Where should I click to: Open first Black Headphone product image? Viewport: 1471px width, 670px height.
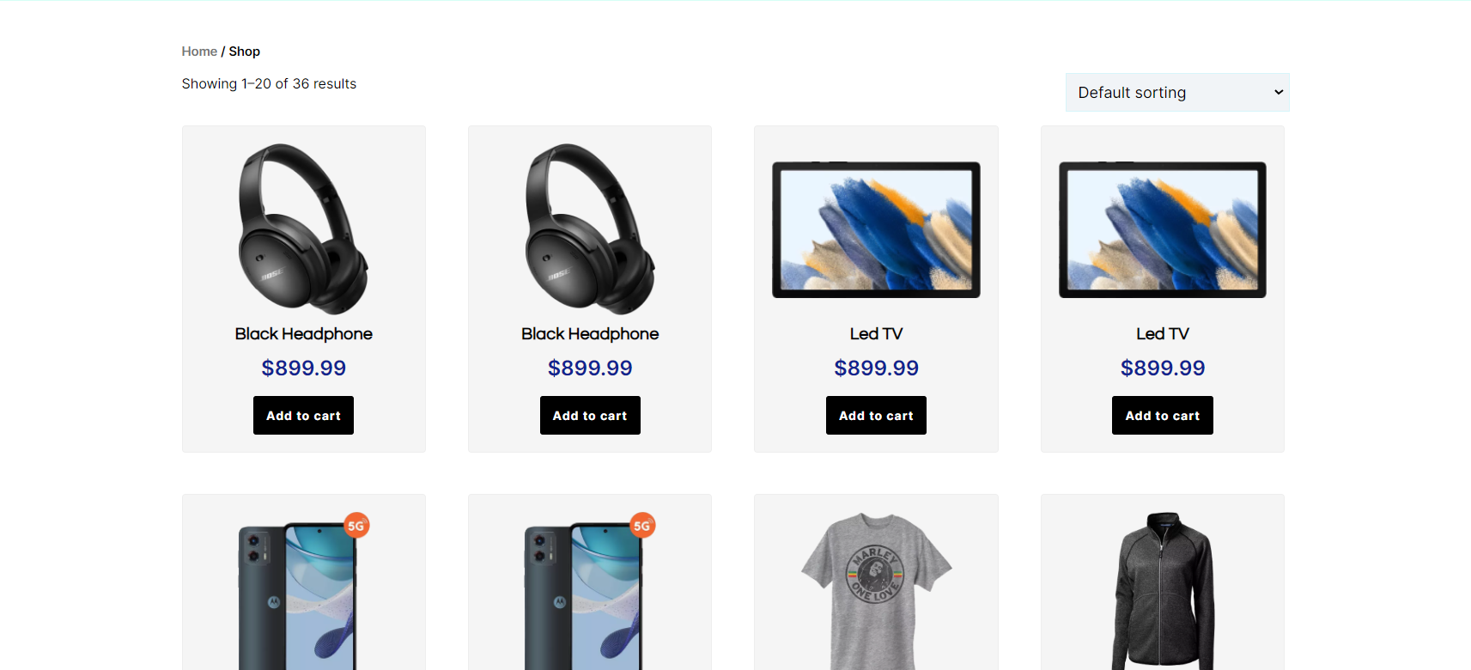pyautogui.click(x=303, y=228)
